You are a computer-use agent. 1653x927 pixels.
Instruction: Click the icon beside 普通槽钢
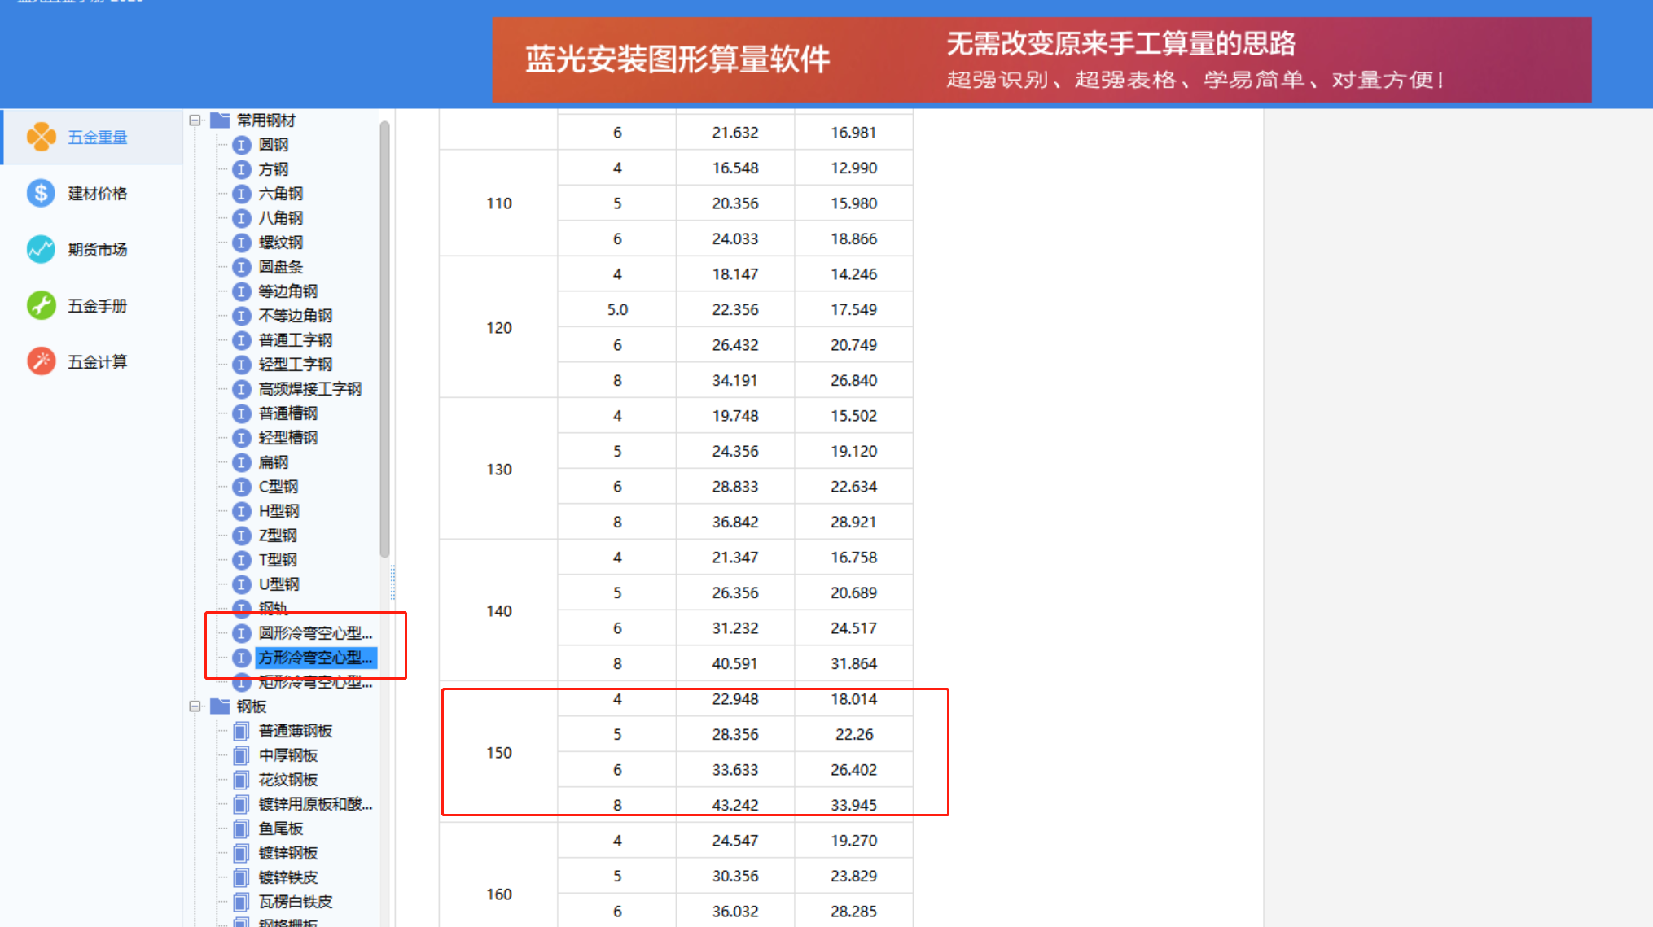(x=241, y=413)
